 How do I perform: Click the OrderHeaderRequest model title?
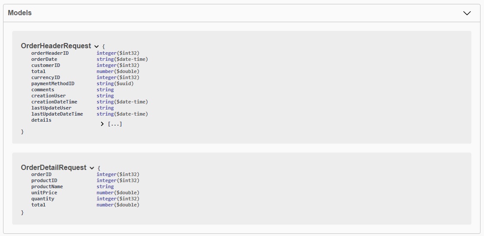click(x=56, y=46)
